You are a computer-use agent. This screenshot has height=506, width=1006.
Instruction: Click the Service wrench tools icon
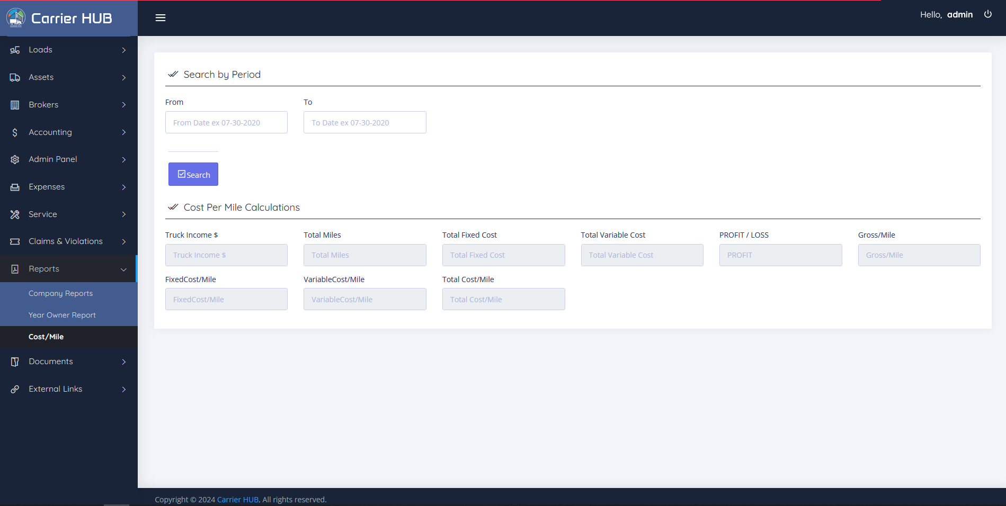click(x=15, y=214)
